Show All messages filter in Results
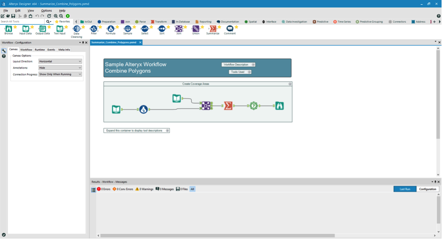 coord(192,189)
